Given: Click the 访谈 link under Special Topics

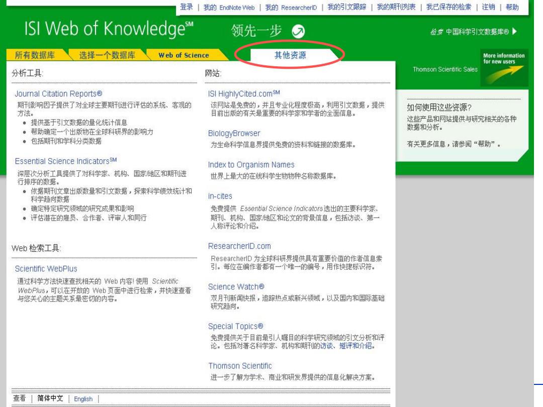Looking at the screenshot, I should (327, 346).
